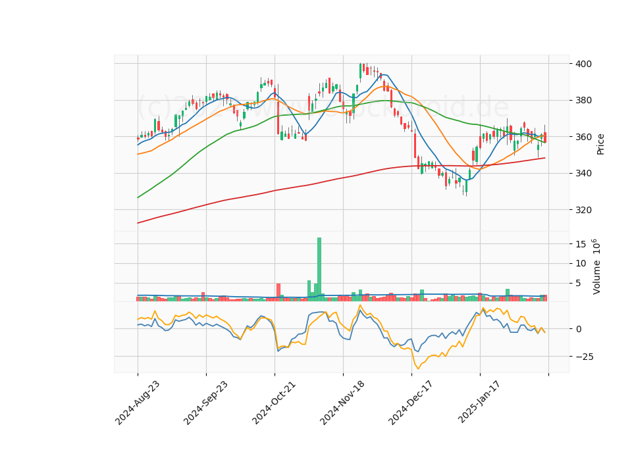Click the 360 price axis value

[x=584, y=137]
